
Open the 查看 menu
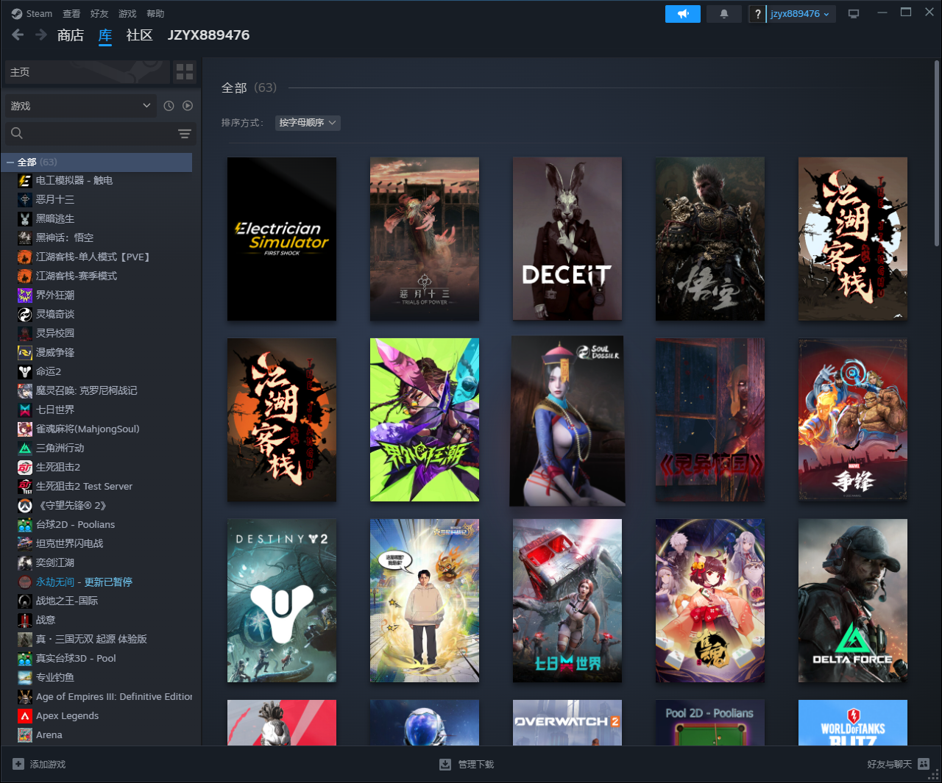(x=71, y=13)
